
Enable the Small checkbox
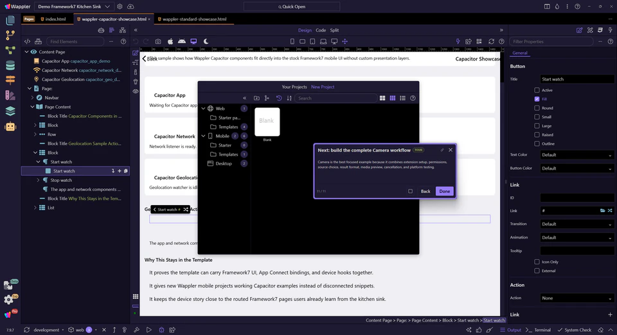click(x=537, y=117)
